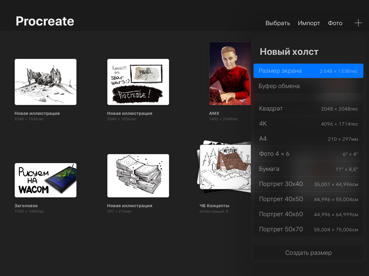Open the Концепт Star Wars artwork thumbnail

pyautogui.click(x=138, y=82)
